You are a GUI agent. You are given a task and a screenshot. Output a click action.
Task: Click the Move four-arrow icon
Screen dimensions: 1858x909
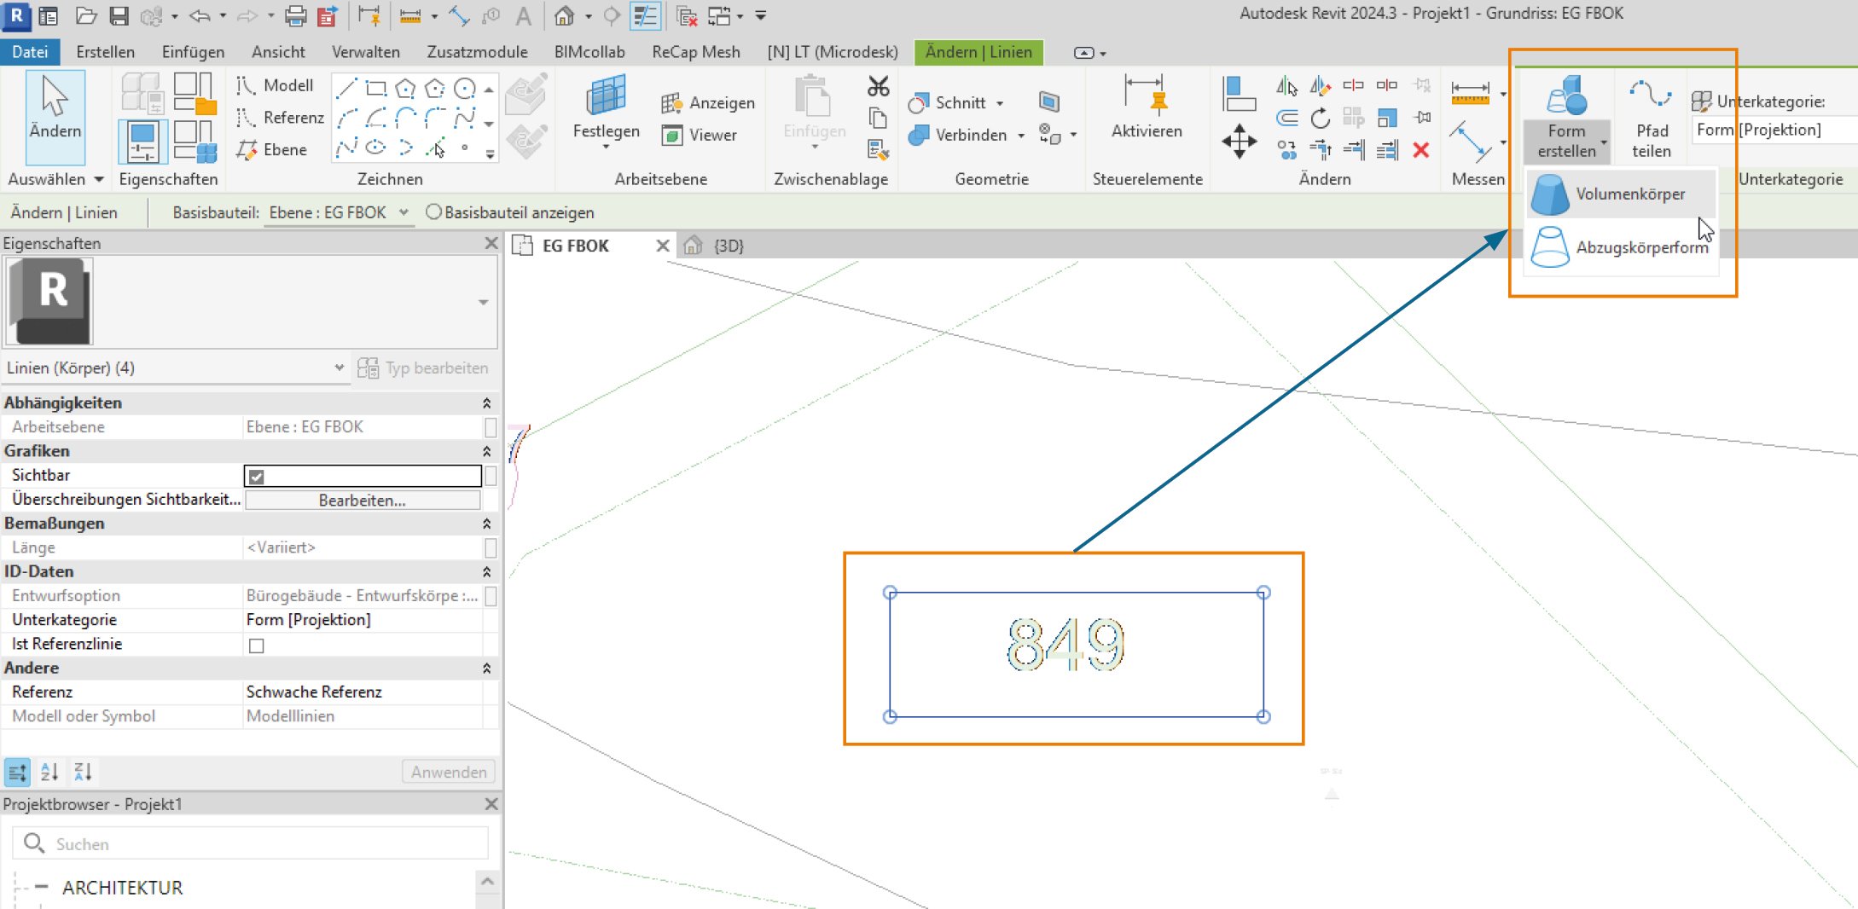pyautogui.click(x=1239, y=141)
